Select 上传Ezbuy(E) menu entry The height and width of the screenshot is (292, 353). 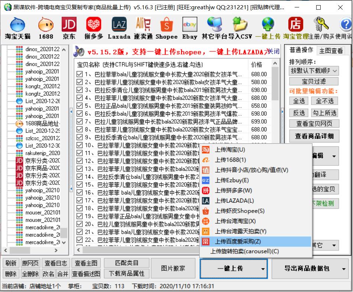coord(256,180)
